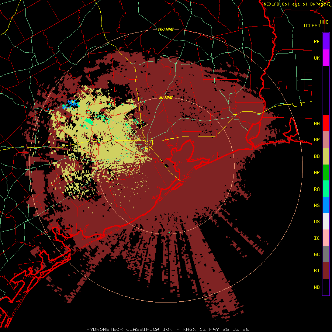
Task: Click the green rain echo patch in yellow area
Action: tap(89, 121)
